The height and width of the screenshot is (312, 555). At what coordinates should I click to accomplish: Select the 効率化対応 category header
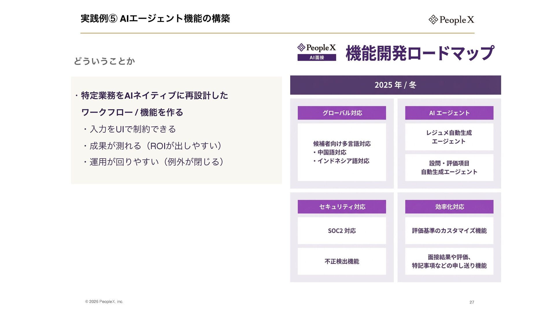click(449, 207)
